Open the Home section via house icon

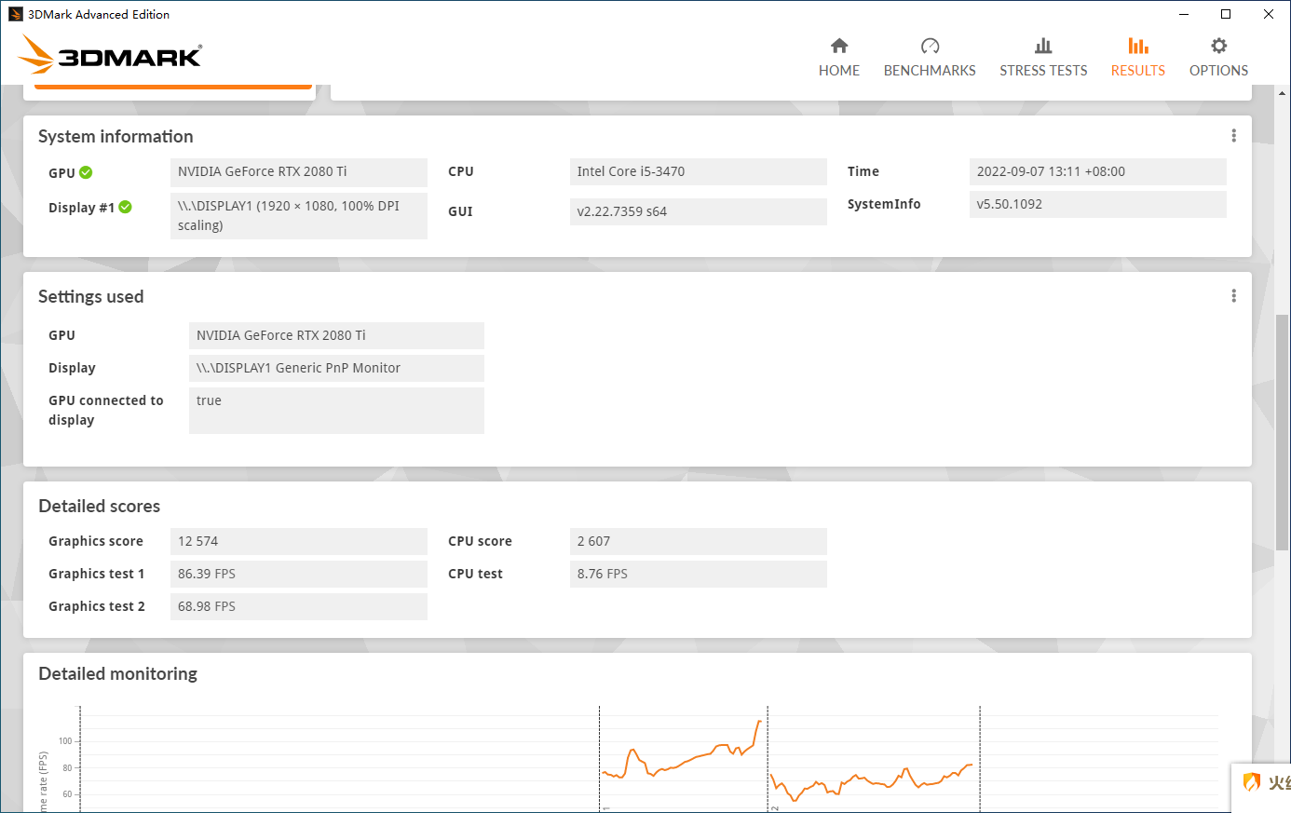tap(838, 46)
